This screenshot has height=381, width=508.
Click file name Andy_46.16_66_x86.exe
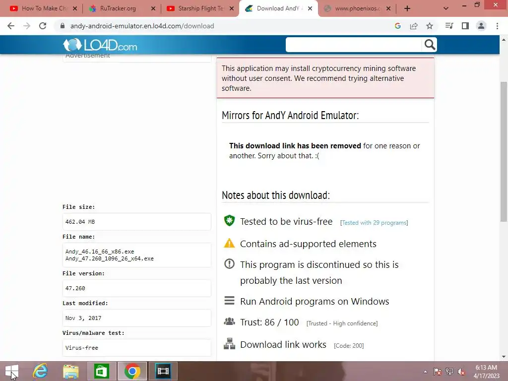[x=99, y=252]
